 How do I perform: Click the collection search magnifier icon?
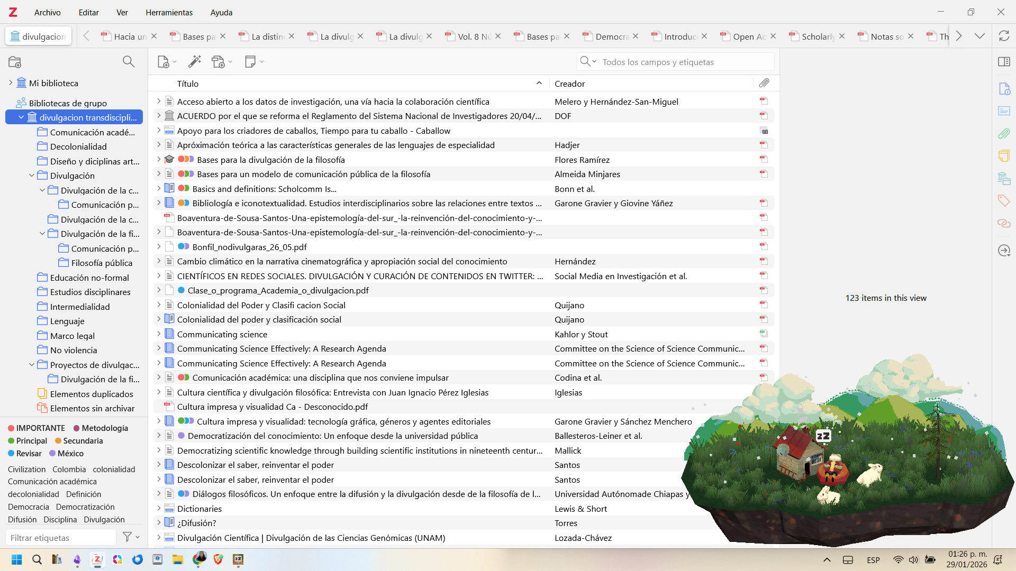pyautogui.click(x=128, y=62)
